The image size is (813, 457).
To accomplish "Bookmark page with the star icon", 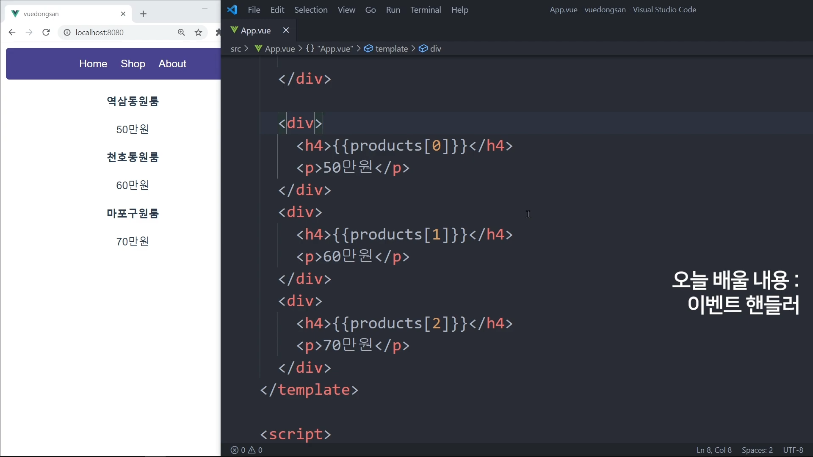I will coord(198,33).
